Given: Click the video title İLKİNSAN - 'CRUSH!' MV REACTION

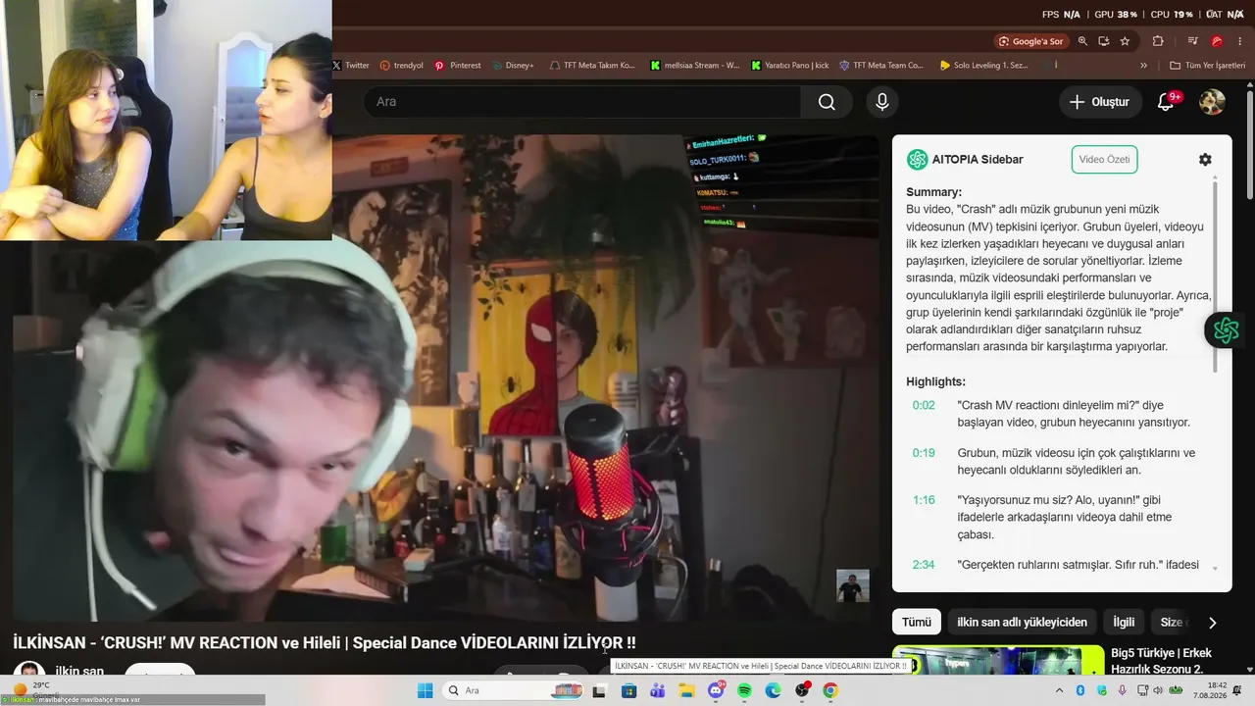Looking at the screenshot, I should (325, 643).
